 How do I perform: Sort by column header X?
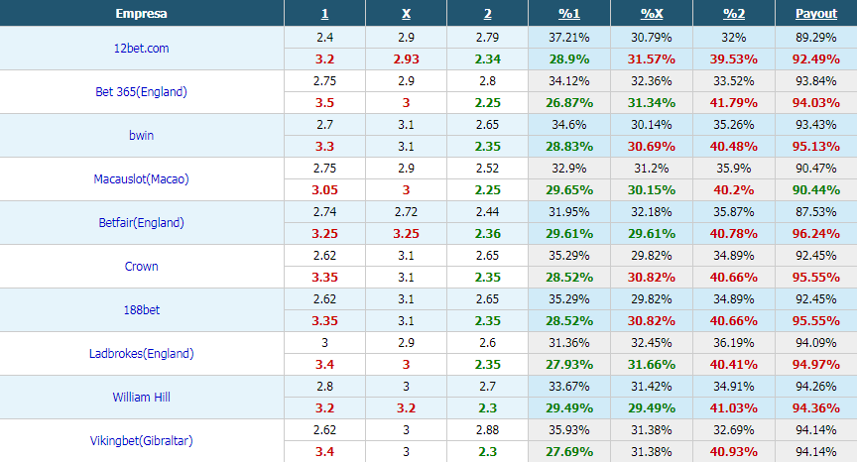[406, 14]
